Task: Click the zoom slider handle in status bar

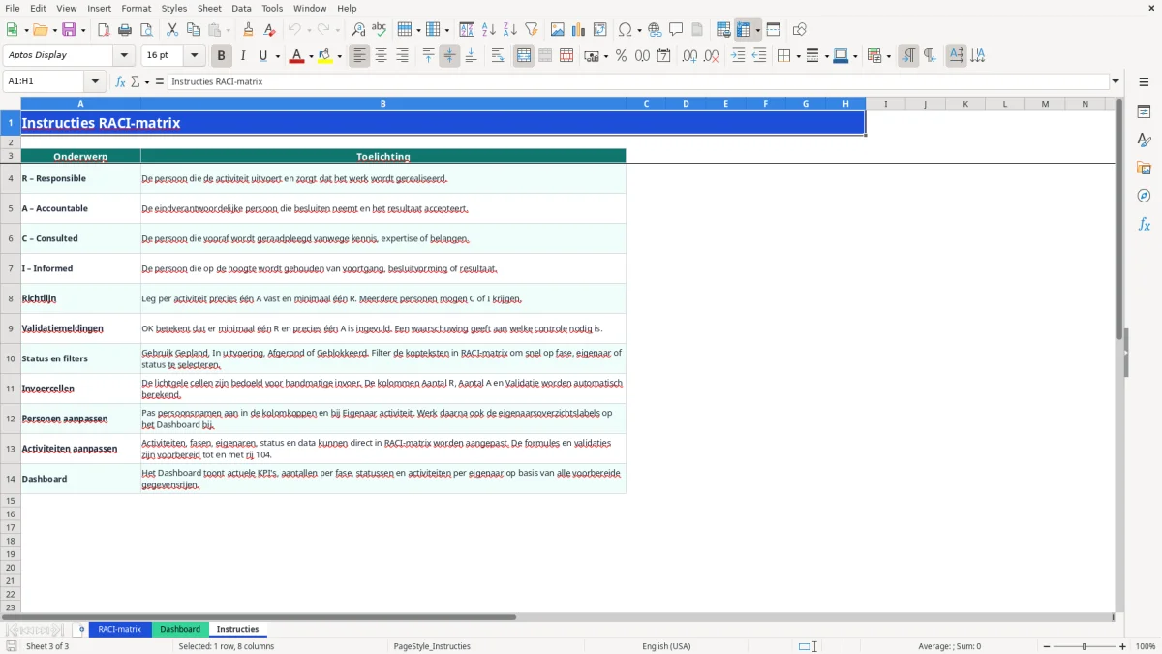Action: point(1085,646)
